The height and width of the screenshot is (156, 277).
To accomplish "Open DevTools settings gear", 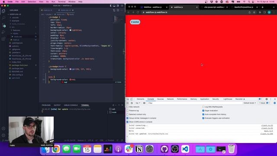I will tap(267, 99).
